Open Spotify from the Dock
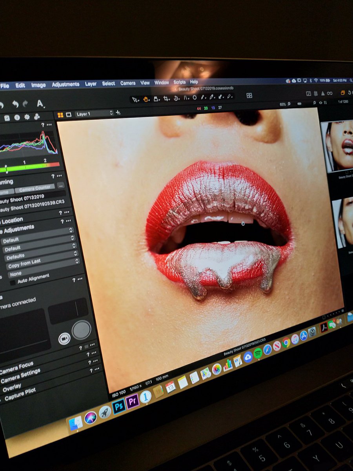Screen dimensions: 353x471 (x=258, y=353)
